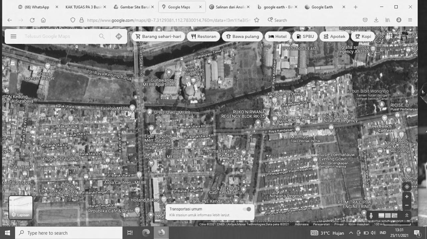
Task: Click the SOCRA - Espresso Crafter label
Action: tap(38, 76)
